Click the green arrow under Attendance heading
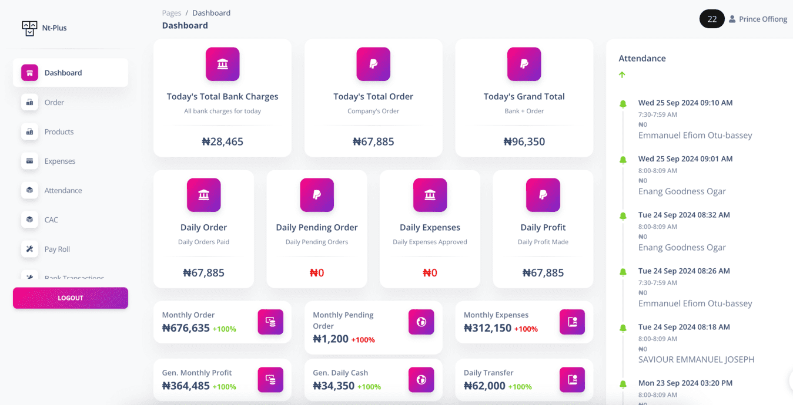The image size is (793, 405). 622,75
